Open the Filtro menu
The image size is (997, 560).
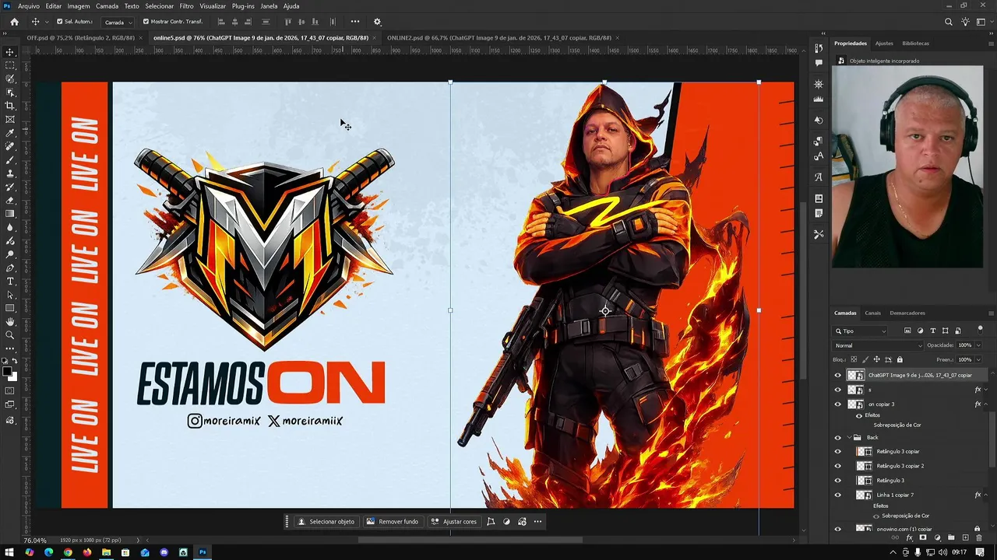[186, 6]
